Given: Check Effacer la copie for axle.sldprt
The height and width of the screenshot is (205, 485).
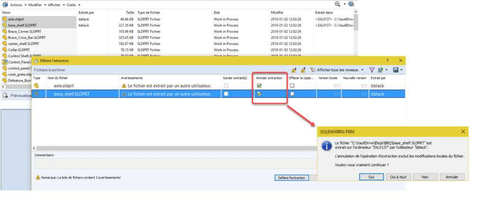Looking at the screenshot, I should 292,85.
